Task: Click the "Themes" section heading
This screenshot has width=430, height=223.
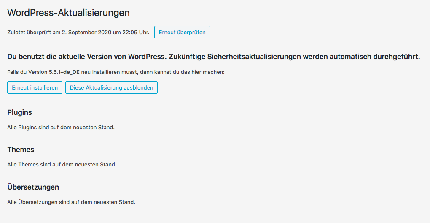Action: (x=21, y=150)
